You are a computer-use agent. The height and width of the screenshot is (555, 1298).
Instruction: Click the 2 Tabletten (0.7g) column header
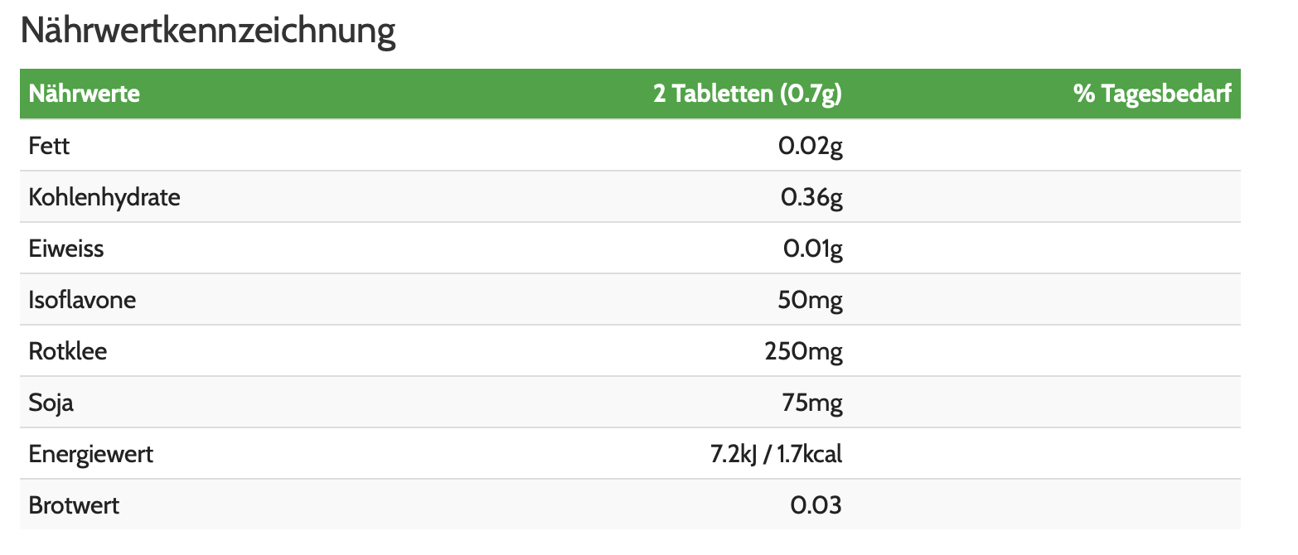pyautogui.click(x=747, y=94)
